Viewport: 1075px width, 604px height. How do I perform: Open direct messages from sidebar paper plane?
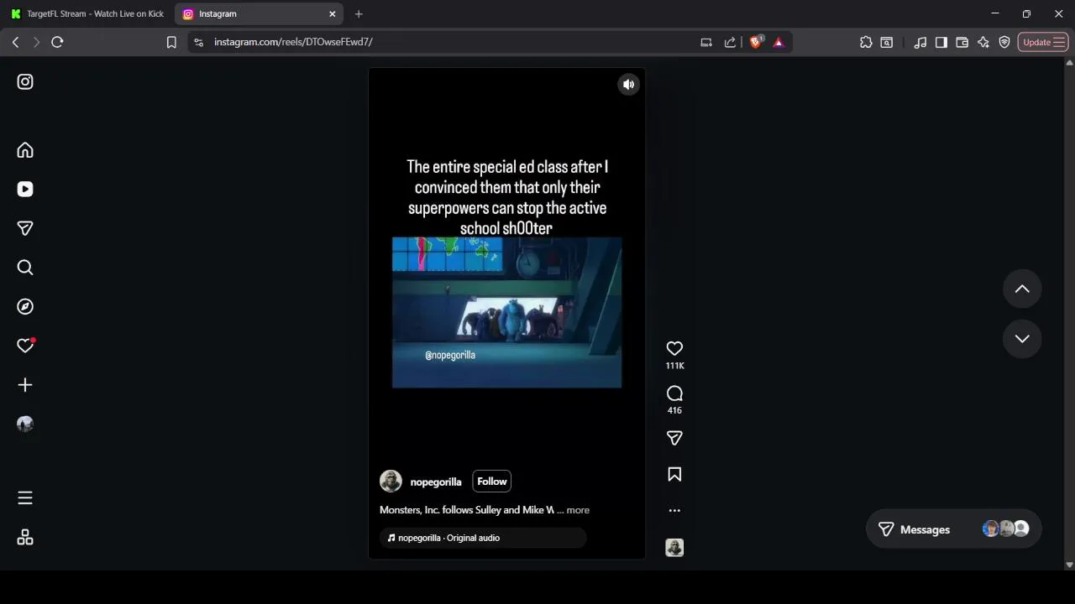point(25,228)
